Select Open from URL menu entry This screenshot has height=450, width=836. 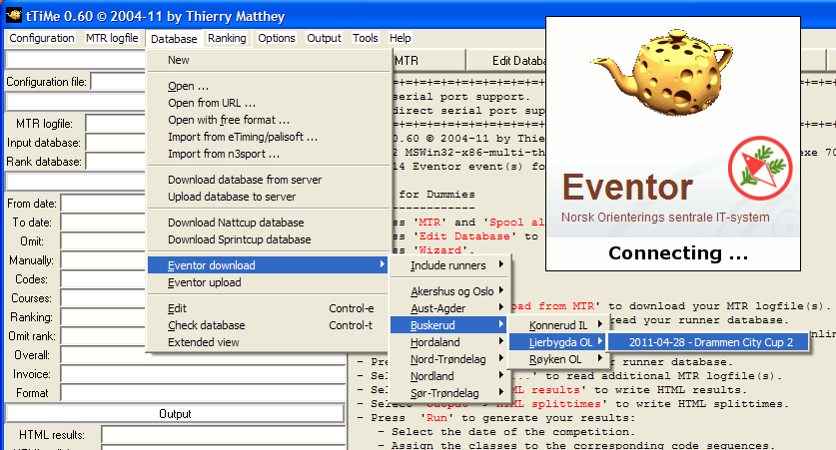[x=212, y=103]
